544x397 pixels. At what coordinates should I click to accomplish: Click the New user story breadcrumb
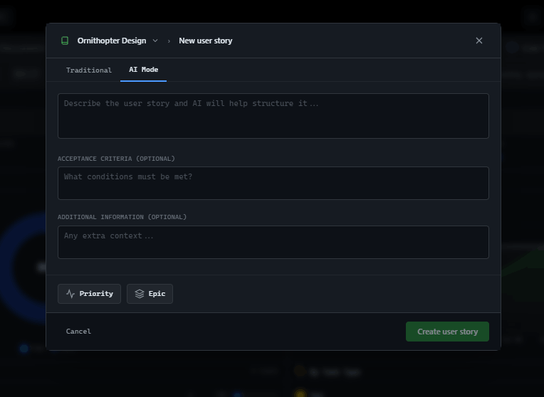[x=205, y=41]
